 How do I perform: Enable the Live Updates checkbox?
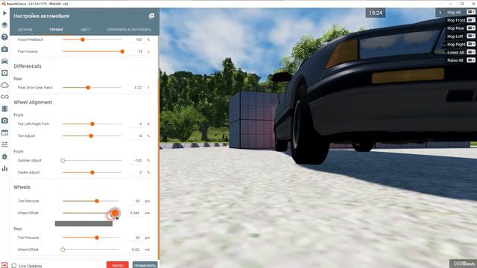(14, 266)
